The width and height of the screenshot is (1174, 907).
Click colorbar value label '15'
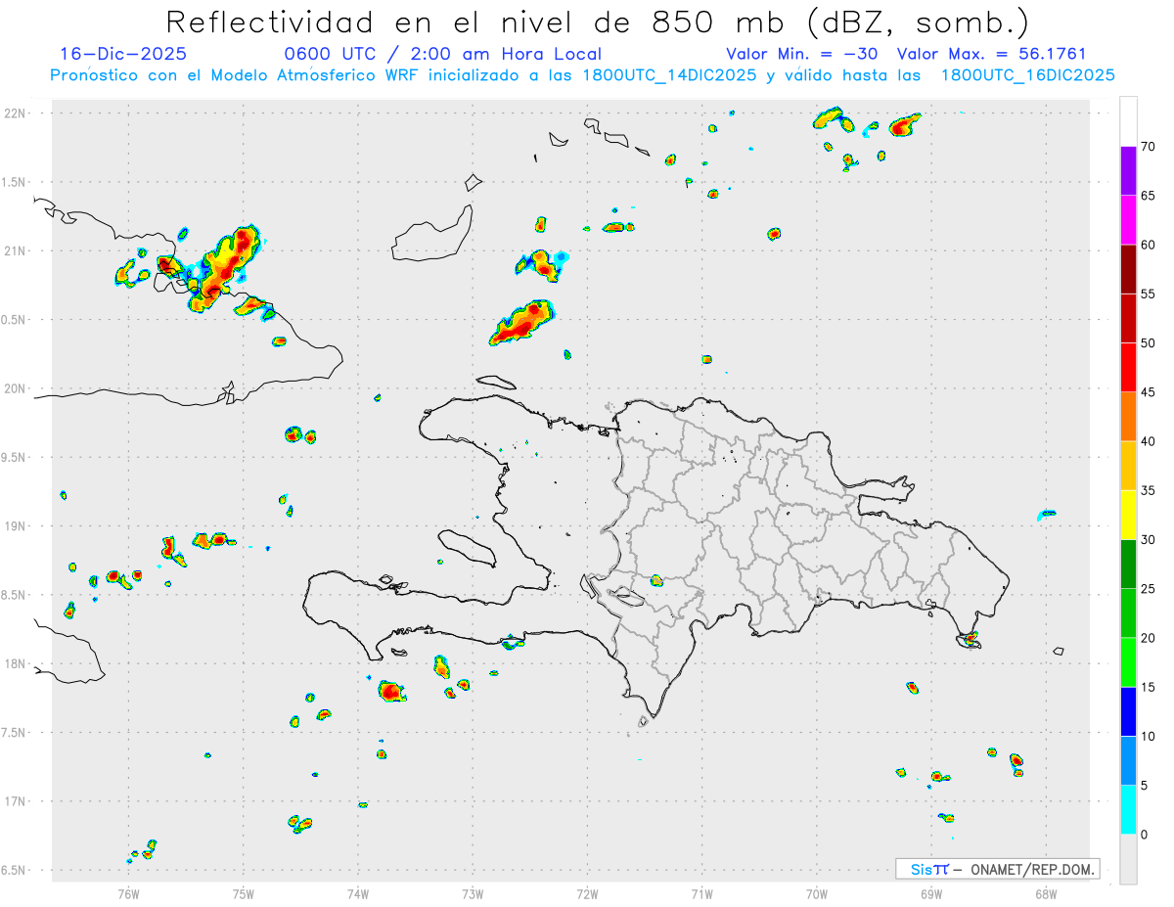(x=1149, y=687)
